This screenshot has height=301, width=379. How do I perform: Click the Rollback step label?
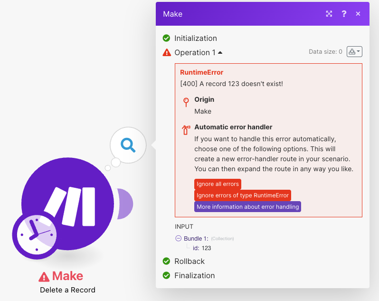(189, 262)
